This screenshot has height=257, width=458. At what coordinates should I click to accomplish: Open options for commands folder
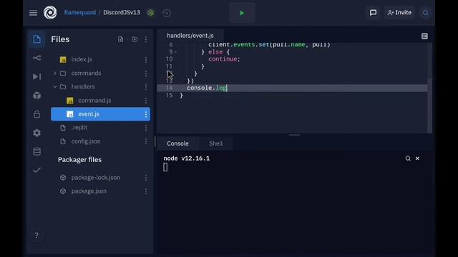pyautogui.click(x=146, y=73)
